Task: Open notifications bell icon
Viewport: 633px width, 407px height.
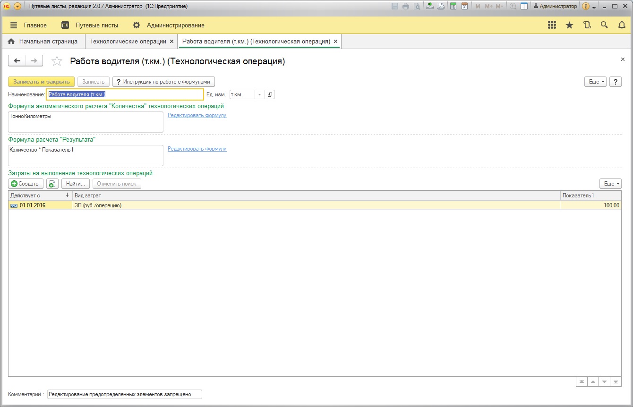Action: (x=622, y=25)
